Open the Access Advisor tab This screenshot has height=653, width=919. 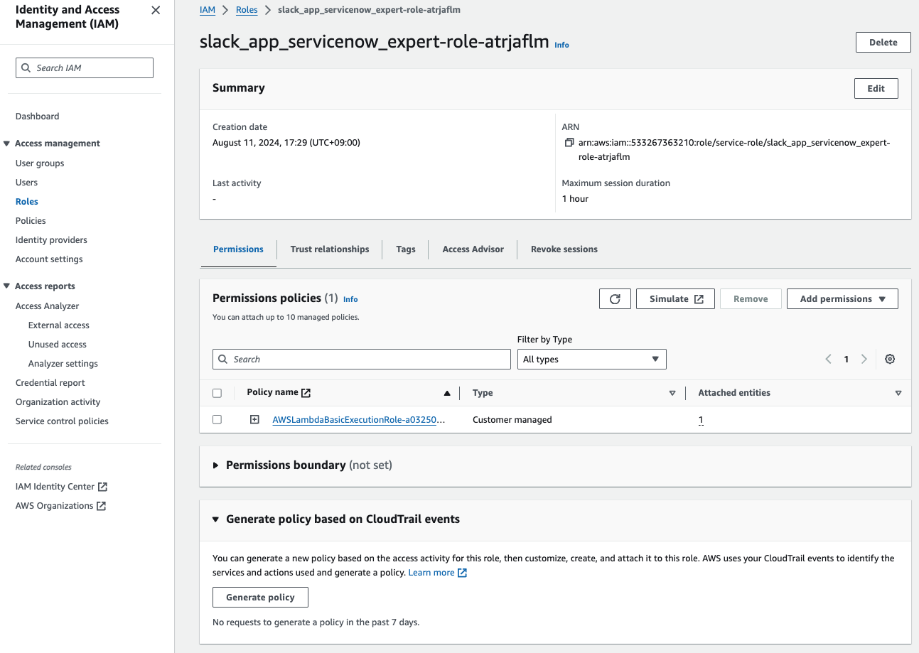(473, 249)
